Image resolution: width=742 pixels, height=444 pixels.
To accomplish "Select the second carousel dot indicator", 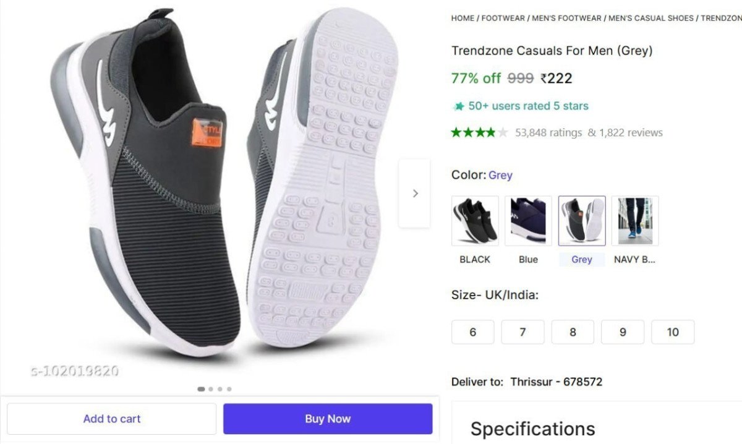I will click(x=210, y=389).
